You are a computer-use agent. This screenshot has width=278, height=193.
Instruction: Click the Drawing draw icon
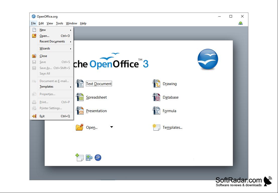click(x=156, y=84)
